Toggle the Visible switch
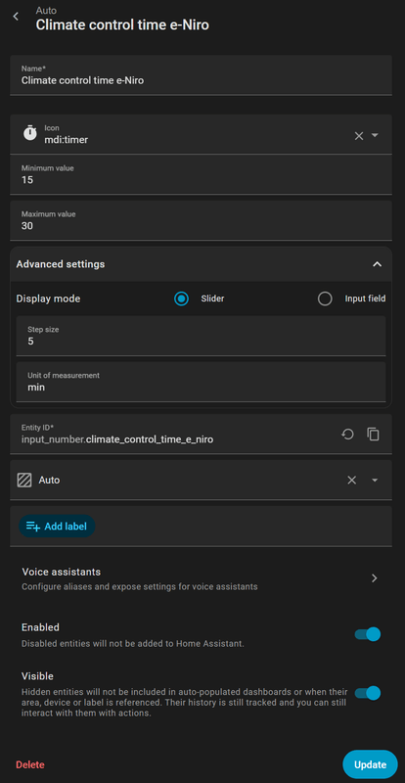The width and height of the screenshot is (405, 783). [368, 693]
